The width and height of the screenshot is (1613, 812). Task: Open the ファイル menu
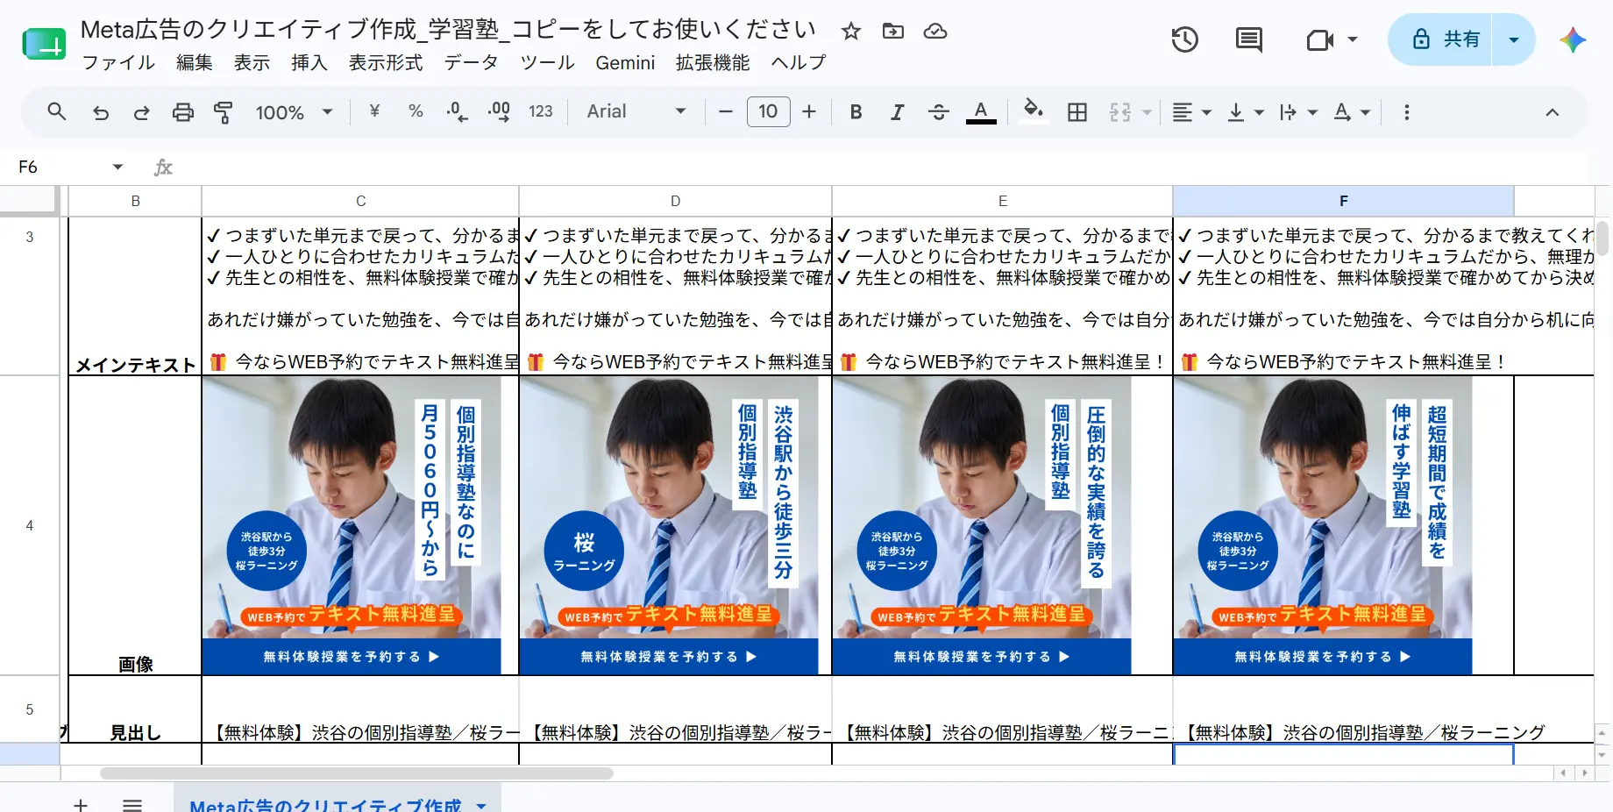tap(118, 62)
